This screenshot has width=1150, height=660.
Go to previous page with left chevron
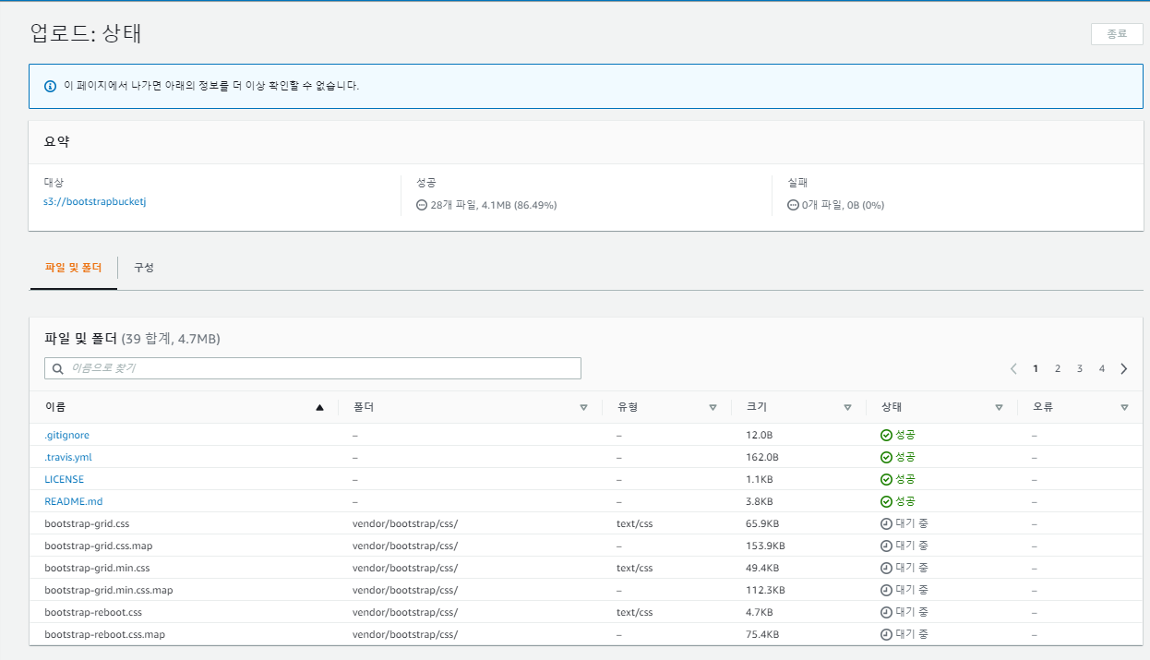pyautogui.click(x=1013, y=368)
